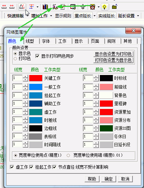The height and width of the screenshot is (188, 144).
Task: Open the 延长设置 dropdown arrow
Action: 138,16
